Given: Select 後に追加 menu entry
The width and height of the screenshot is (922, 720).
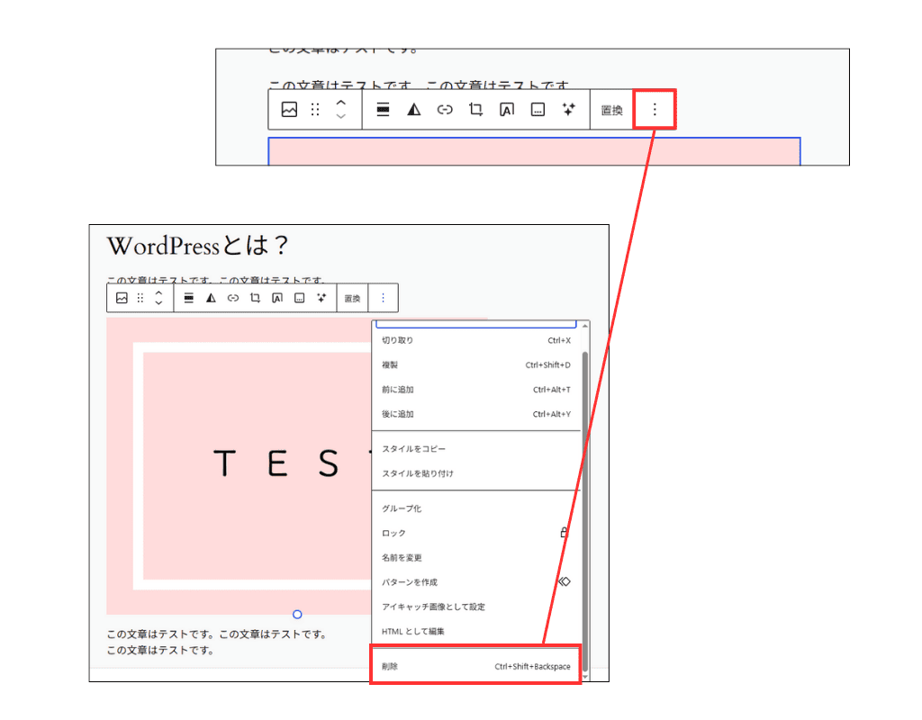Looking at the screenshot, I should [x=476, y=414].
